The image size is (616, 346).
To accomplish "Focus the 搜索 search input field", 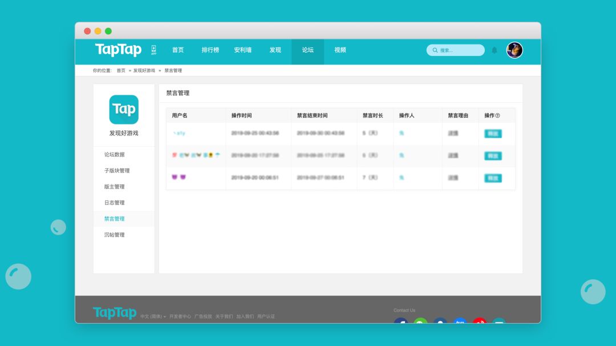I will pos(460,50).
